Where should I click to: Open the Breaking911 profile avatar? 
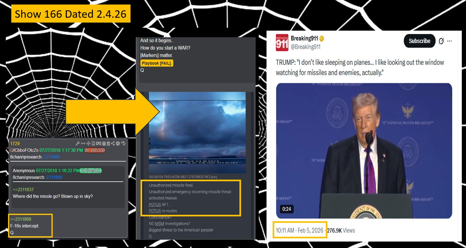[282, 43]
